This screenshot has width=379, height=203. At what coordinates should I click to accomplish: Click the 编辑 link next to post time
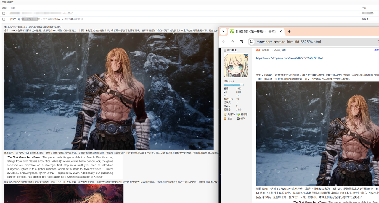pyautogui.click(x=284, y=50)
